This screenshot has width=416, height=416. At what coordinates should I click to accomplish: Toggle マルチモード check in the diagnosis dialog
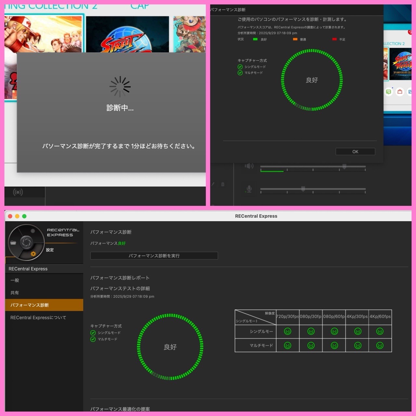pyautogui.click(x=240, y=73)
